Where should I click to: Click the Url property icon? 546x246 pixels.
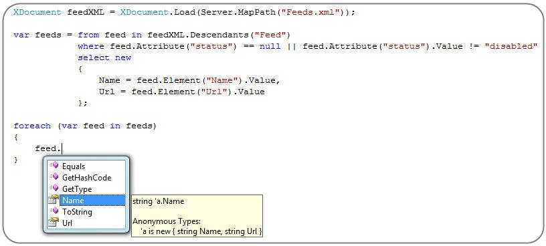pos(54,223)
